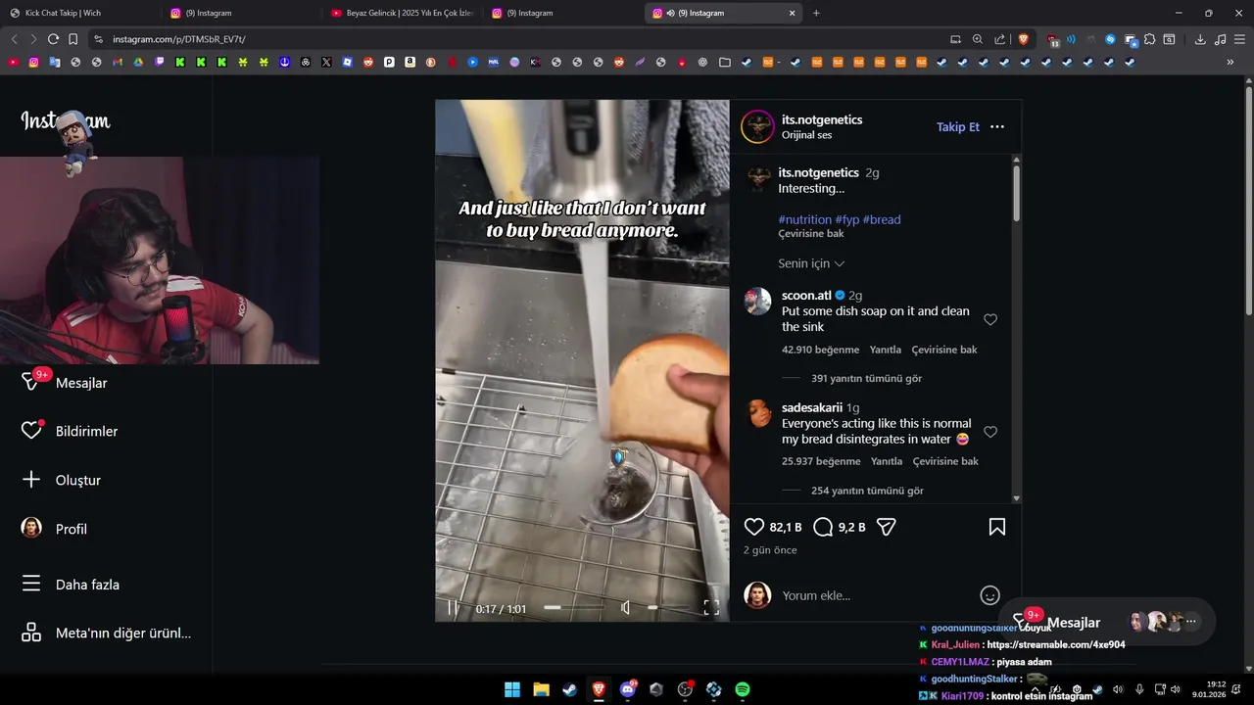The image size is (1254, 705).
Task: Click the Yorum ekle comment field
Action: pyautogui.click(x=877, y=595)
